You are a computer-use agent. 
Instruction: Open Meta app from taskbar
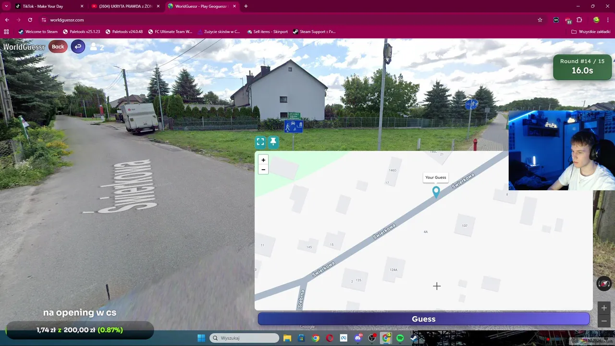click(x=344, y=338)
